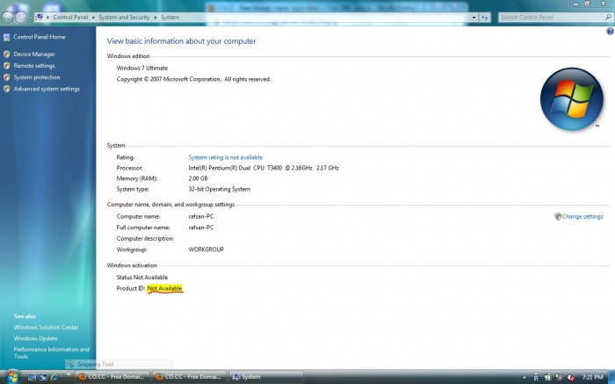Click the Remote settings shield icon

click(x=7, y=66)
